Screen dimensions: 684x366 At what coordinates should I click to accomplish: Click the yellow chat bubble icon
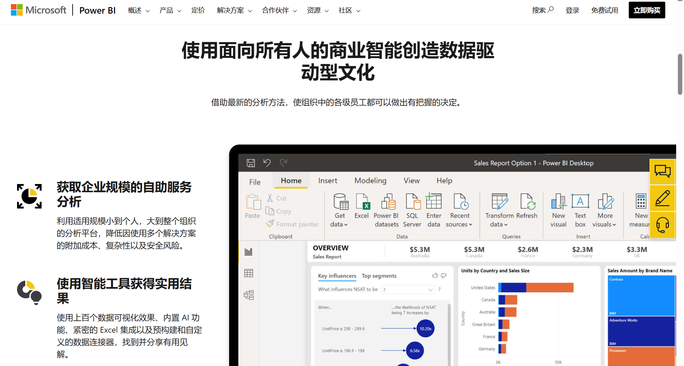coord(663,171)
